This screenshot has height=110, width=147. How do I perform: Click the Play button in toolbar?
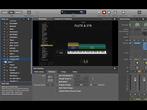109,13
